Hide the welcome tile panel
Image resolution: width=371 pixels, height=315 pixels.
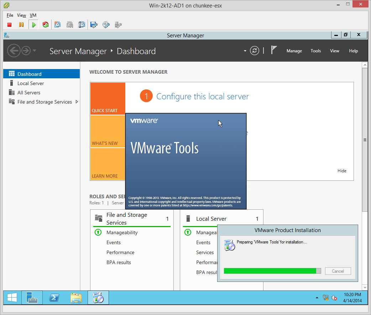click(x=341, y=171)
